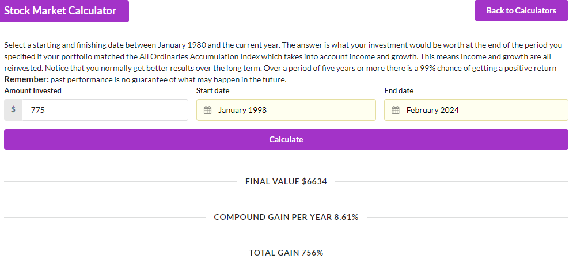573x266 pixels.
Task: Select the TOTAL GAIN 756% result
Action: point(286,253)
